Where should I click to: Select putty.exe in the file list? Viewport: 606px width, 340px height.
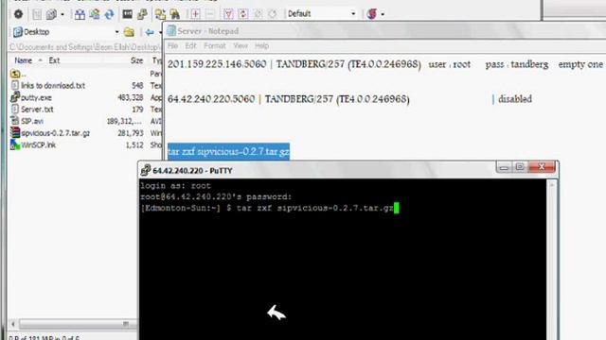(36, 97)
